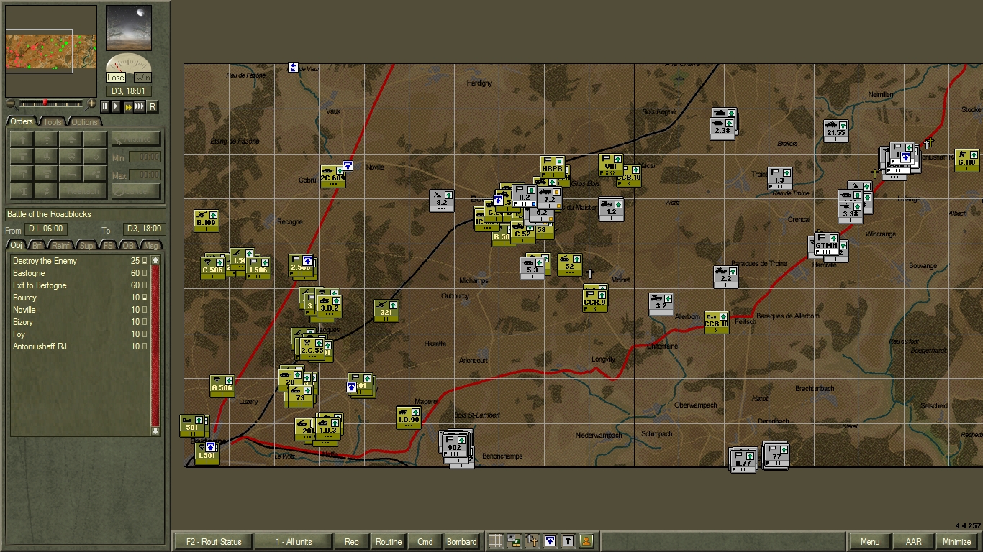983x552 pixels.
Task: Zoom in with the plus magnifier
Action: coord(91,104)
